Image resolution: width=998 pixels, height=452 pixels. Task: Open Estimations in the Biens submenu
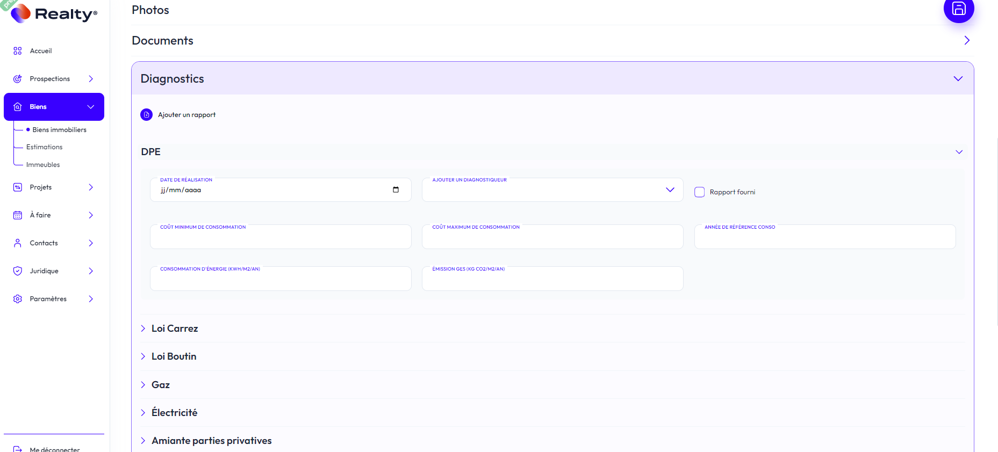[45, 147]
